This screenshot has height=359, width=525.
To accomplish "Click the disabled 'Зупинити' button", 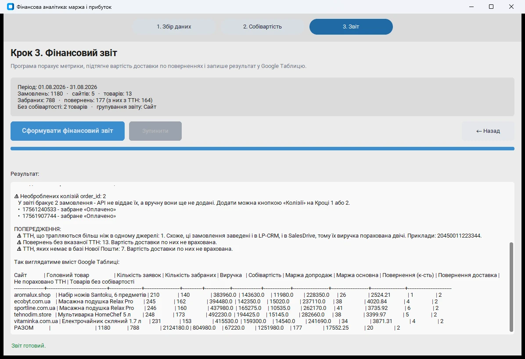I will [155, 131].
